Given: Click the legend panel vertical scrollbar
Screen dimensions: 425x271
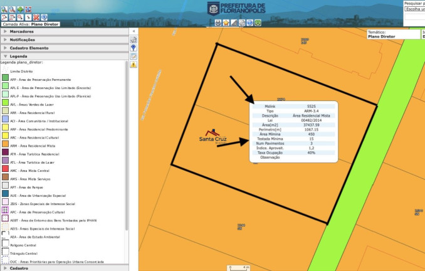Looking at the screenshot, I should [x=126, y=146].
